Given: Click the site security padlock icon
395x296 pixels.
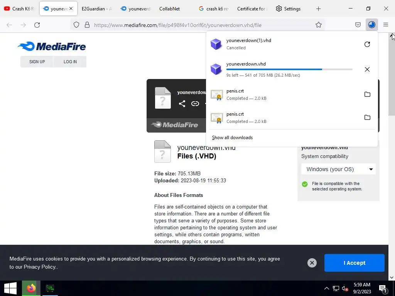Looking at the screenshot, I should pyautogui.click(x=87, y=25).
